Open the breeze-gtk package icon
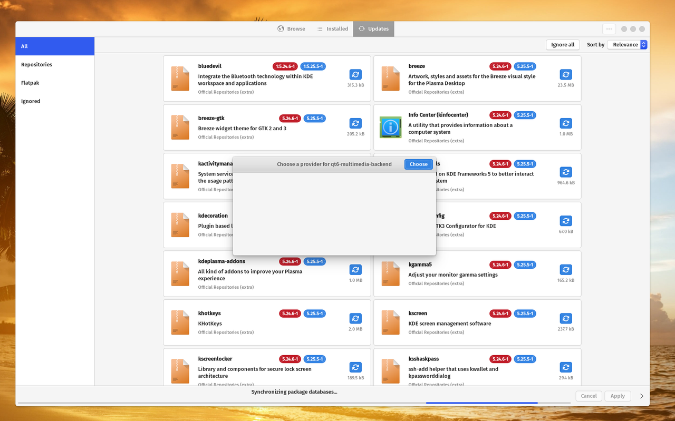This screenshot has width=675, height=421. click(180, 127)
